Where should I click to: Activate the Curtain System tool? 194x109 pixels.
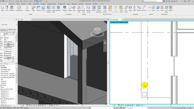(x=48, y=9)
